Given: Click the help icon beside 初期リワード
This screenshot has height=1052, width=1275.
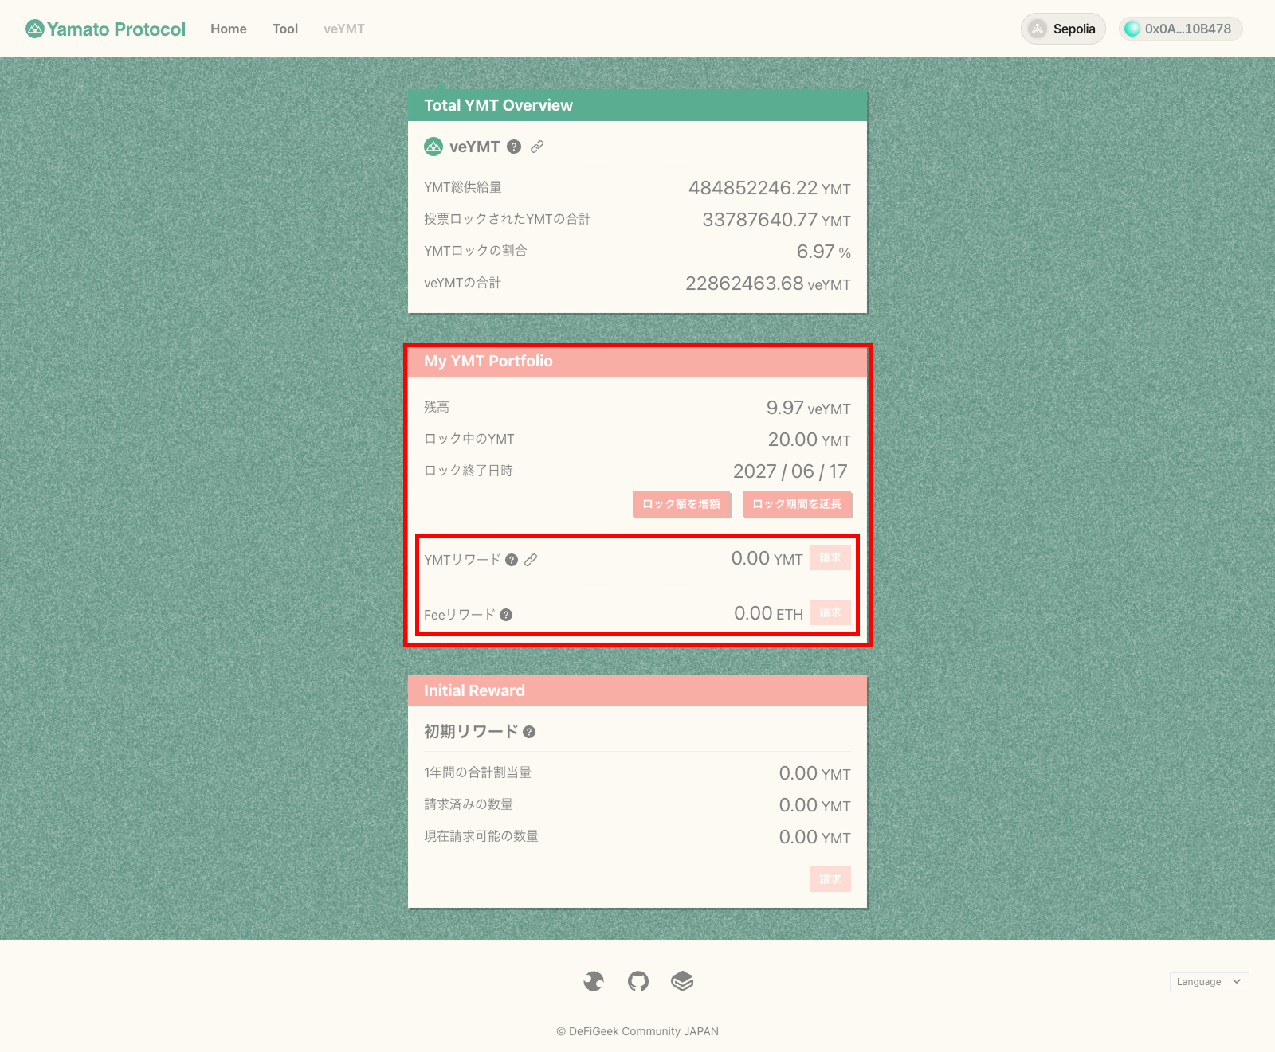Looking at the screenshot, I should pyautogui.click(x=529, y=732).
